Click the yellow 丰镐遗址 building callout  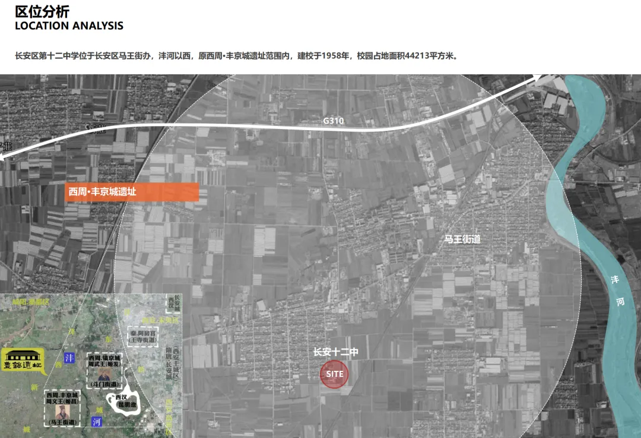[23, 360]
